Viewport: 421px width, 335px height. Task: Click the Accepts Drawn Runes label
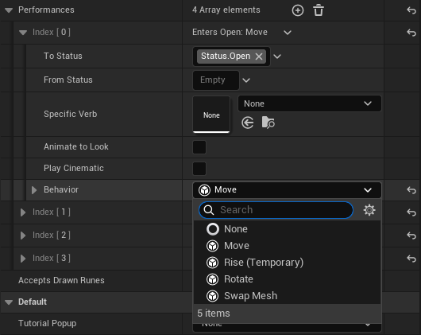61,280
